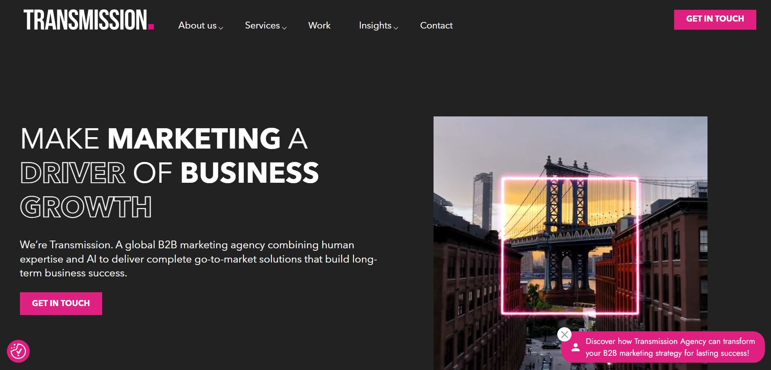Go to the Contact page

(436, 25)
